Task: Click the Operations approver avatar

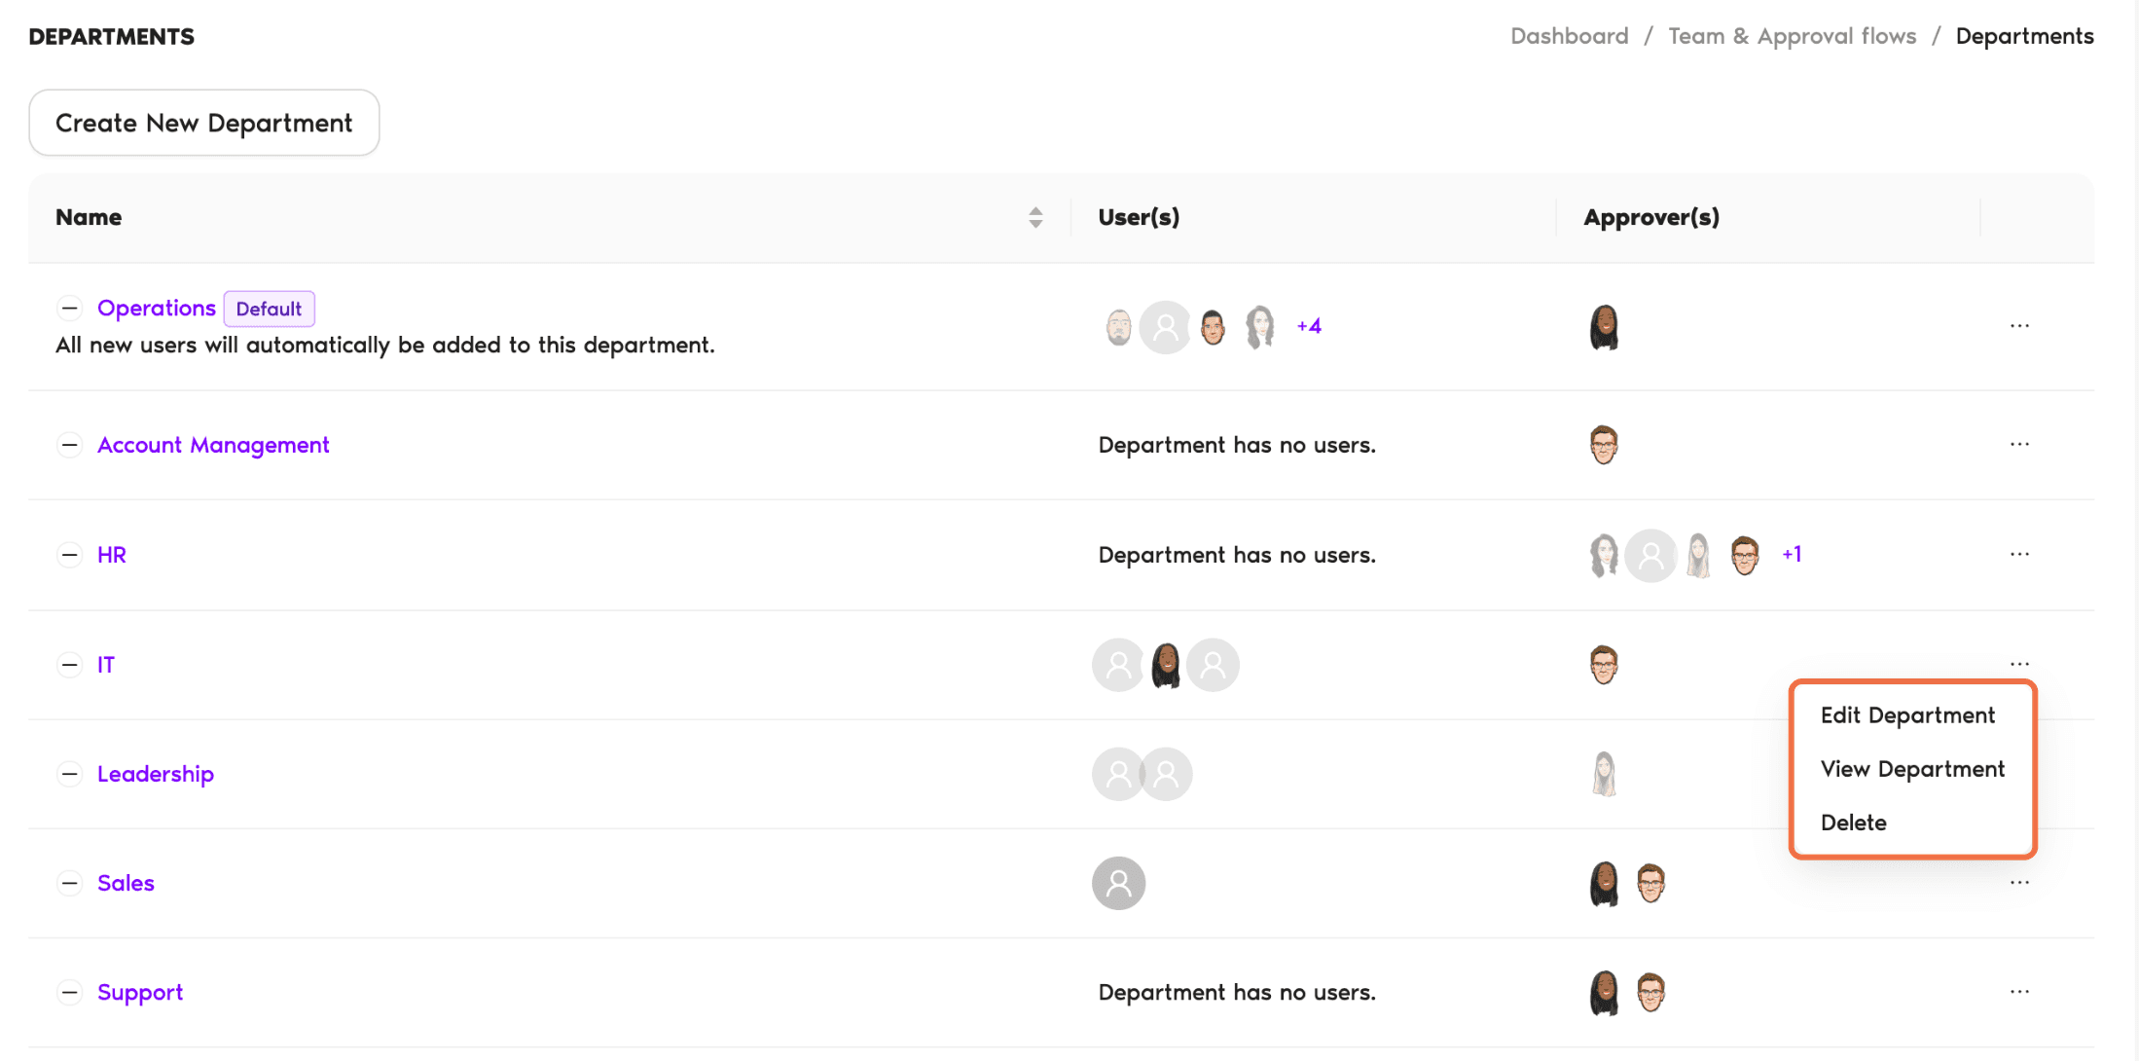Action: coord(1604,327)
